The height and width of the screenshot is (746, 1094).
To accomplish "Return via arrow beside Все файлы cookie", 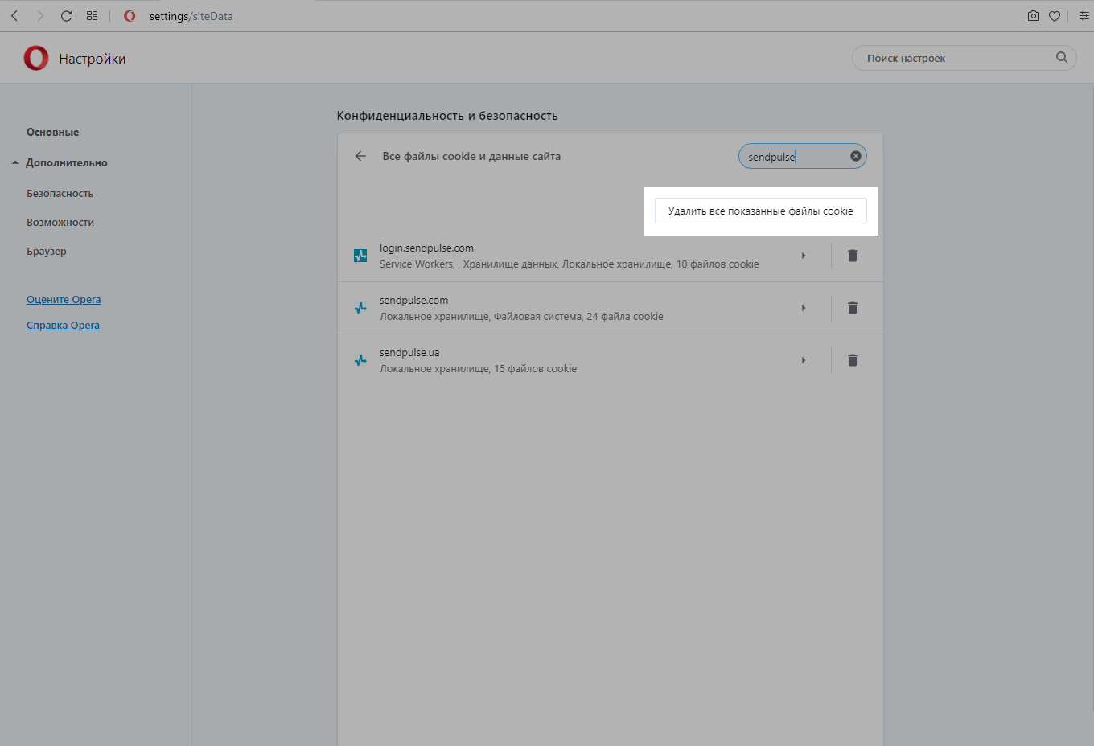I will pos(360,156).
